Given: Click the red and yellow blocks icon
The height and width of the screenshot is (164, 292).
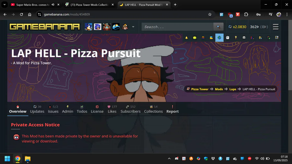Looking at the screenshot, I should point(203,38).
